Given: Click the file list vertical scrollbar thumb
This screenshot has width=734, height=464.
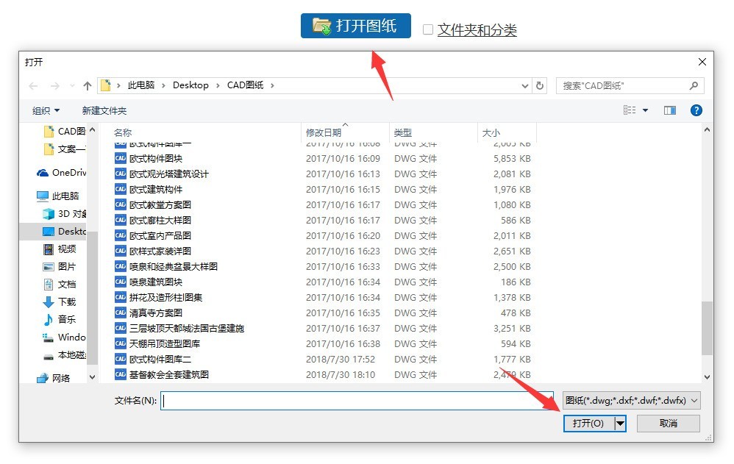Looking at the screenshot, I should [707, 328].
